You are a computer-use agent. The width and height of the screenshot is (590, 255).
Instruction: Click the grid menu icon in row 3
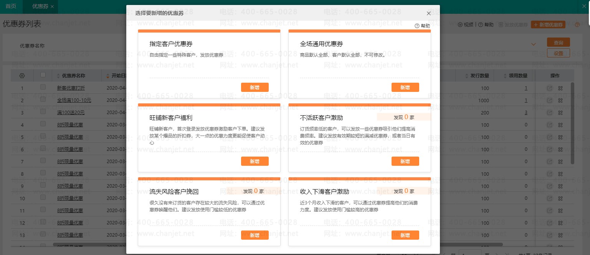pyautogui.click(x=560, y=113)
